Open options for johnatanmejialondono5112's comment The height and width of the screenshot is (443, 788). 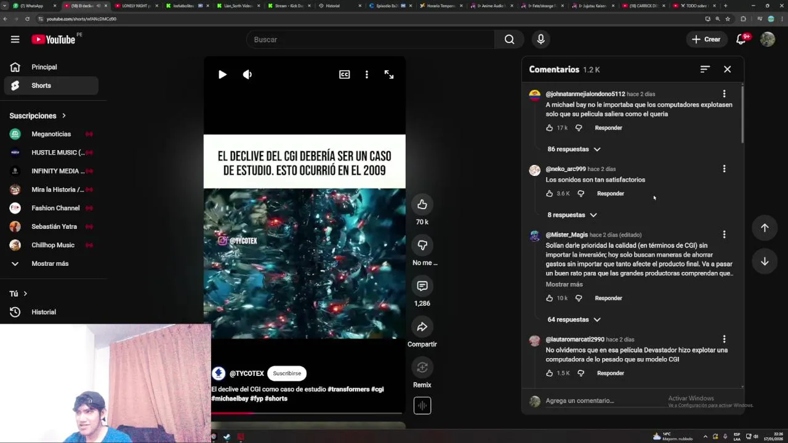[724, 94]
